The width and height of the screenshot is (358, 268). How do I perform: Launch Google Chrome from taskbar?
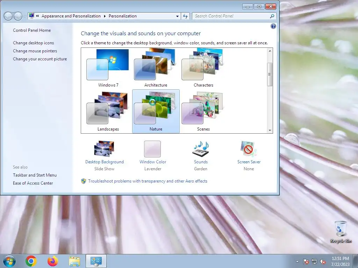31,261
